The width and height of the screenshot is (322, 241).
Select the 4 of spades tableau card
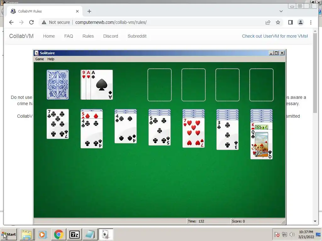tap(125, 128)
